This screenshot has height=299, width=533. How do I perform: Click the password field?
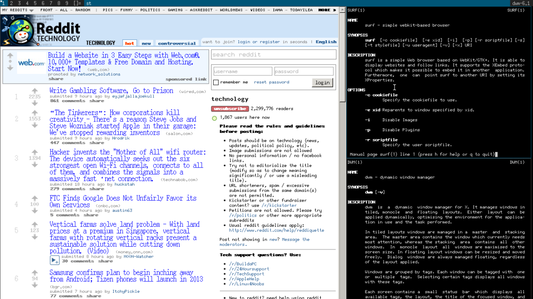coord(304,71)
